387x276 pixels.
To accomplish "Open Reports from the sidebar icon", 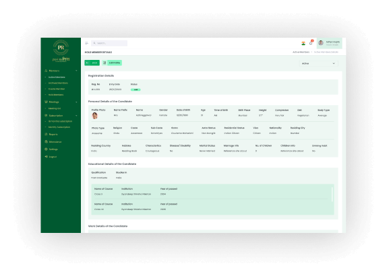I will (46, 135).
